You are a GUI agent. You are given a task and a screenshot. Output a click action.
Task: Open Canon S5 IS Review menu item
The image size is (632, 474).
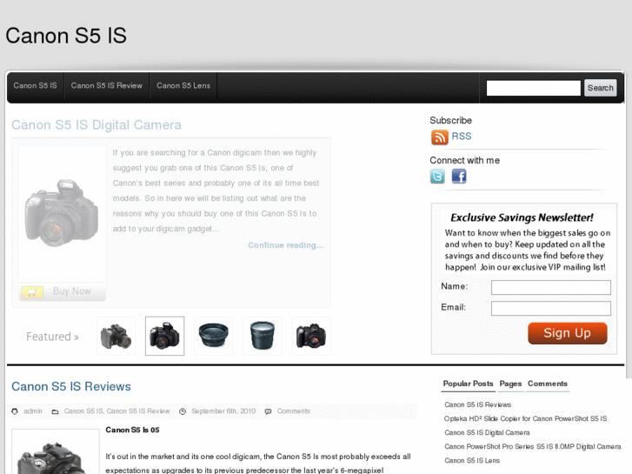click(x=107, y=85)
